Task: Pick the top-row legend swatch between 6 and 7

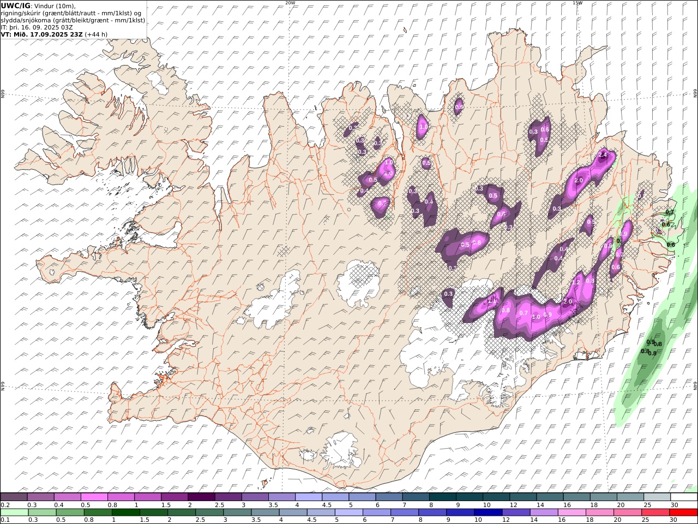Action: (389, 497)
